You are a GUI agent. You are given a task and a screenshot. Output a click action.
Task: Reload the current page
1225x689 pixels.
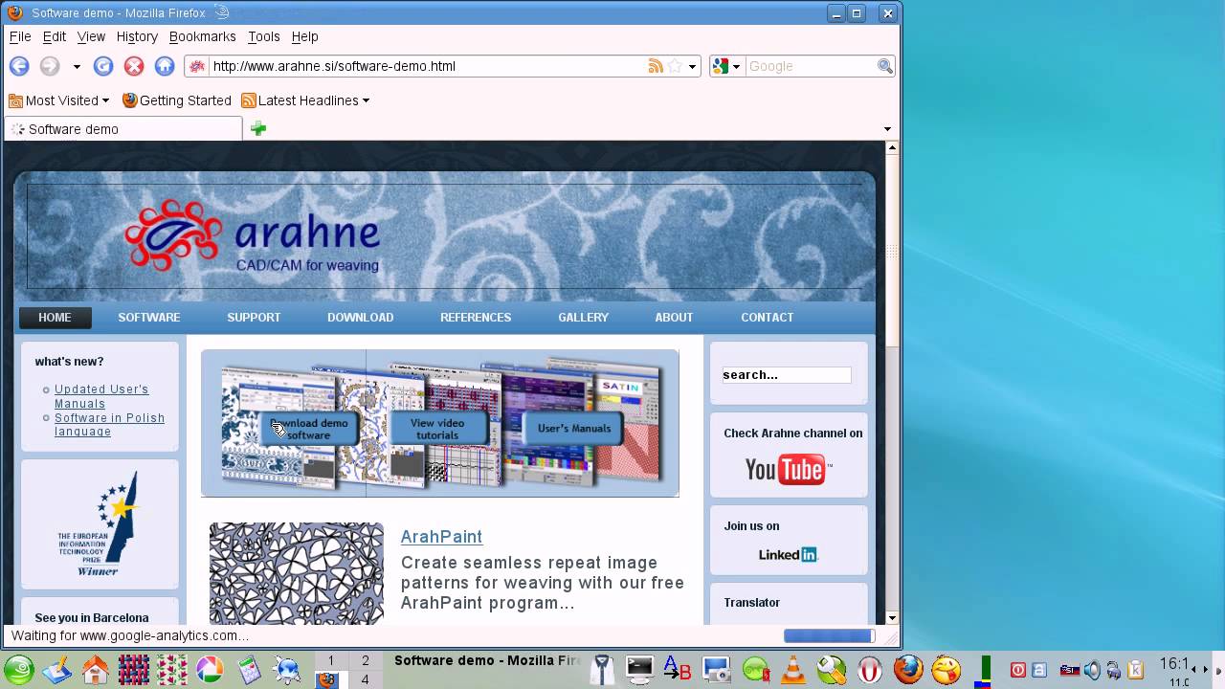[103, 66]
